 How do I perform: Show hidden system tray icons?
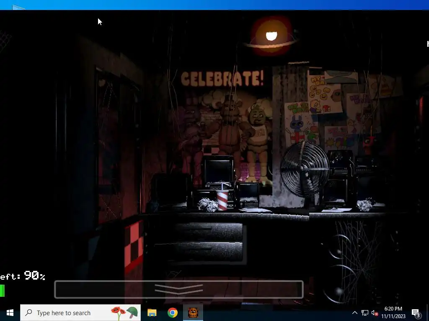click(354, 313)
